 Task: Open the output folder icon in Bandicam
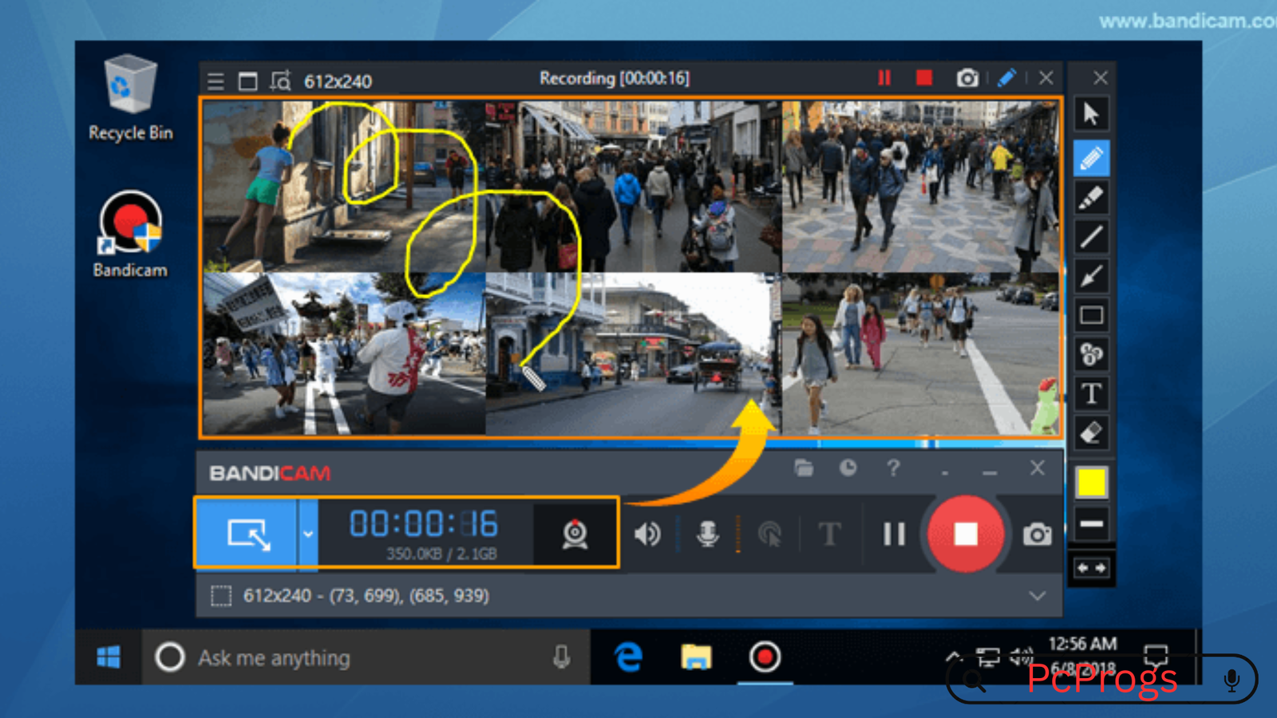[x=804, y=468]
